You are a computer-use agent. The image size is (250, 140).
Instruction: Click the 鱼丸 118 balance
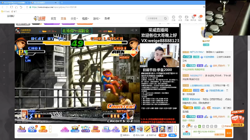click(138, 135)
